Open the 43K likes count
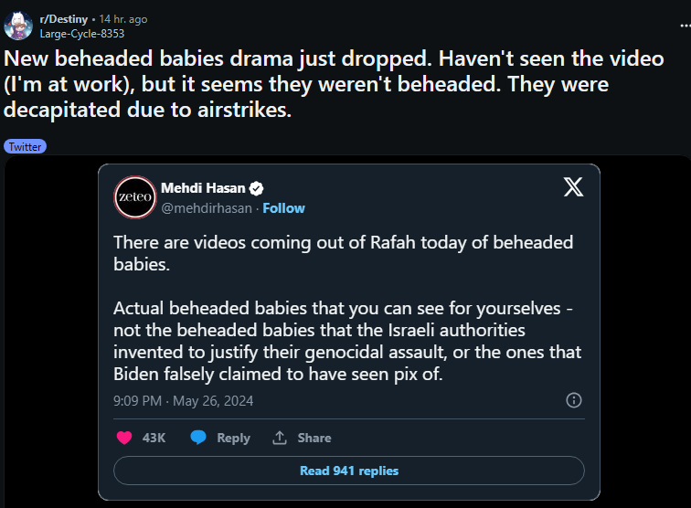 coord(154,438)
